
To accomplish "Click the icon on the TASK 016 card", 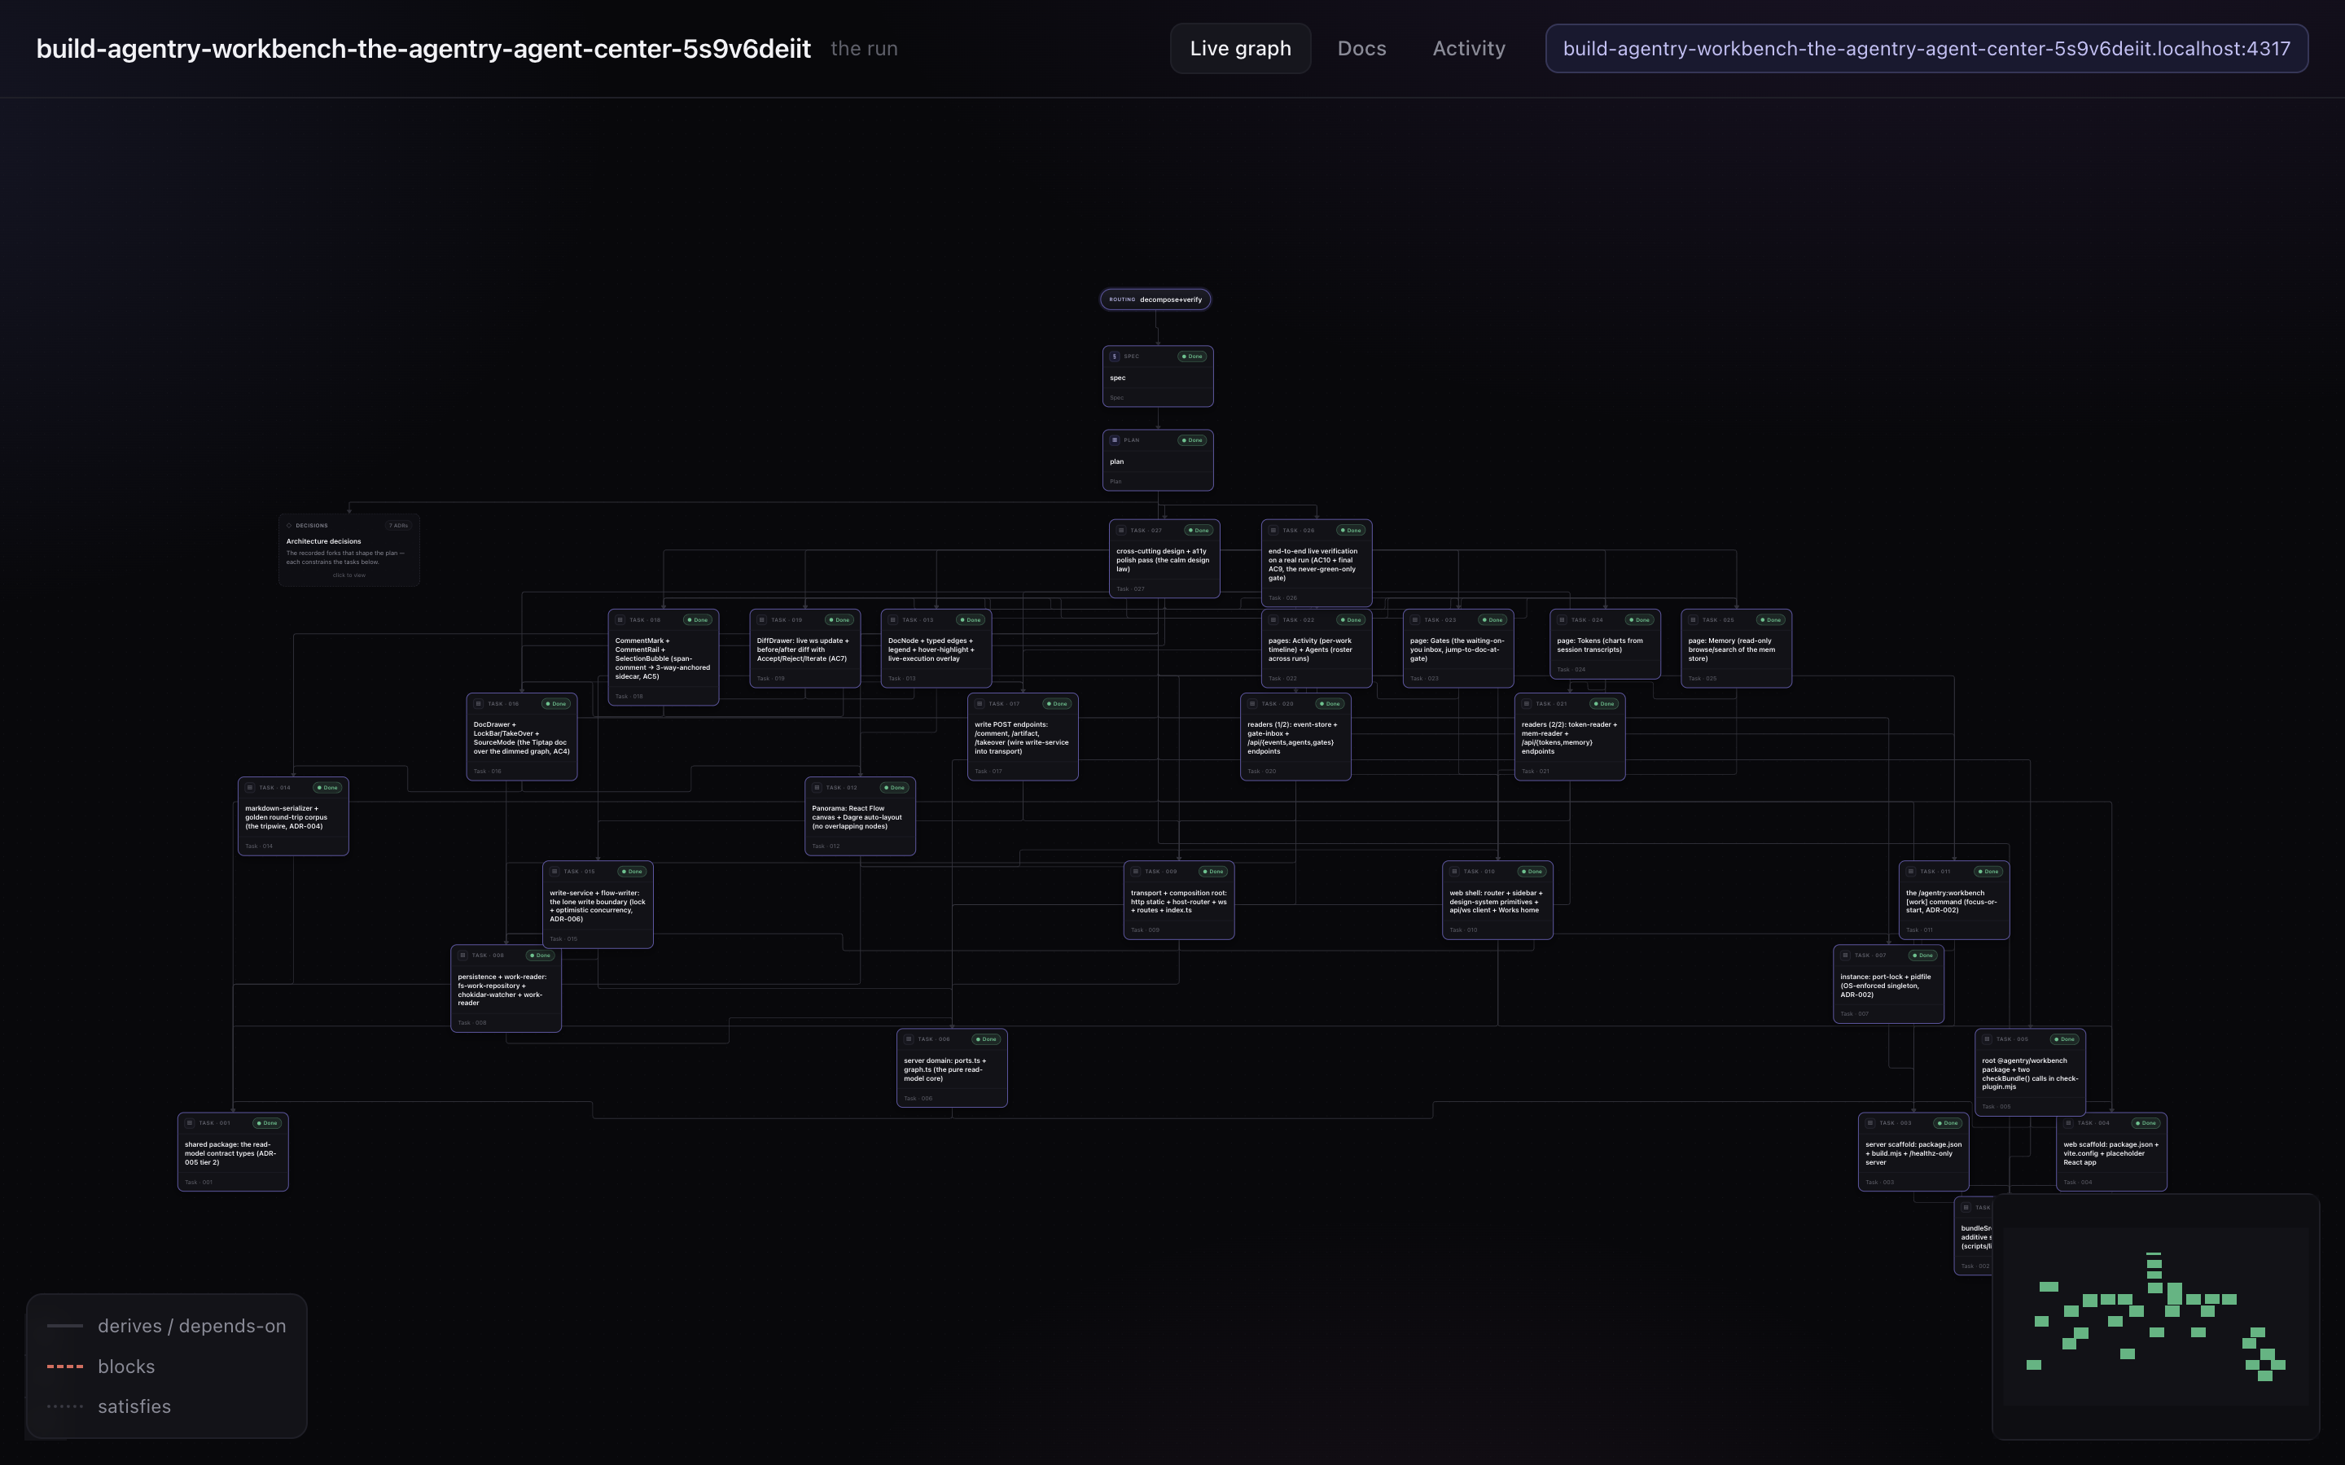I will pos(478,703).
